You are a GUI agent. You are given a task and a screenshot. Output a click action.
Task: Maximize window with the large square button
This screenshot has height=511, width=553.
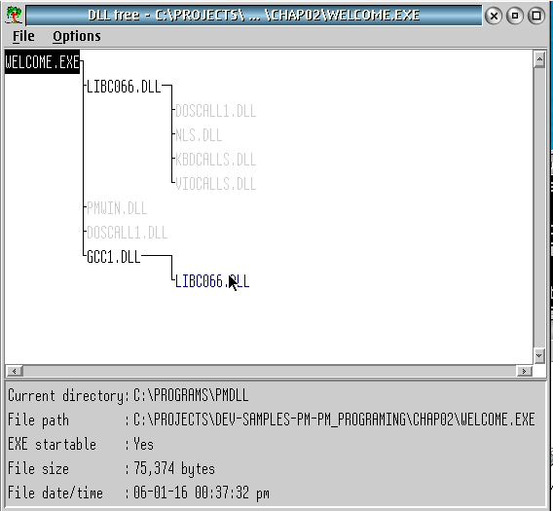536,16
